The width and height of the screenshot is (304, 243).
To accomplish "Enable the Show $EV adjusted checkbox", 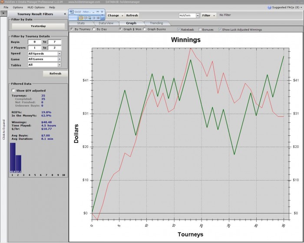I will [13, 90].
